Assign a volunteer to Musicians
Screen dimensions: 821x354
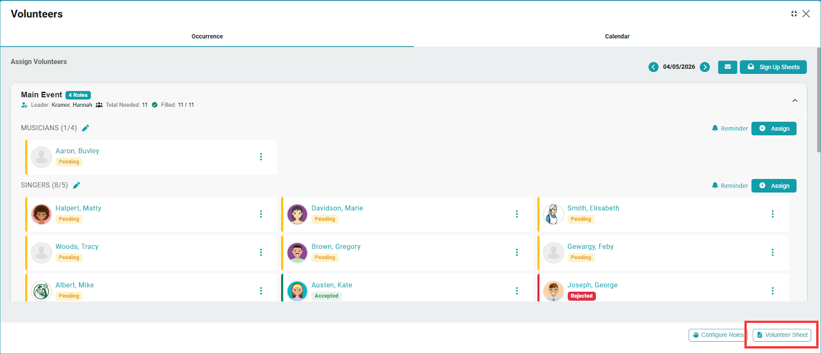click(x=774, y=129)
